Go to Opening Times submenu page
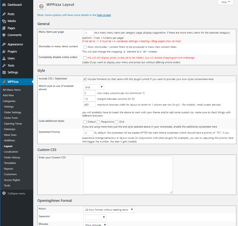The image size is (238, 226). (13, 124)
